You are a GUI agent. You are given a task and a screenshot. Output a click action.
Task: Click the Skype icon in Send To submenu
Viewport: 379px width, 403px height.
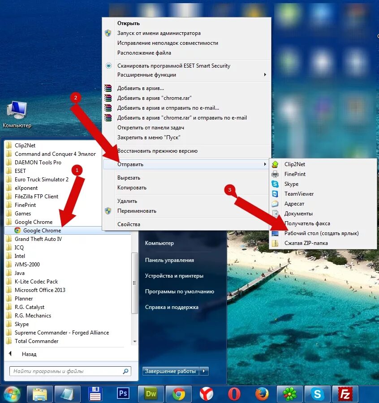(275, 184)
